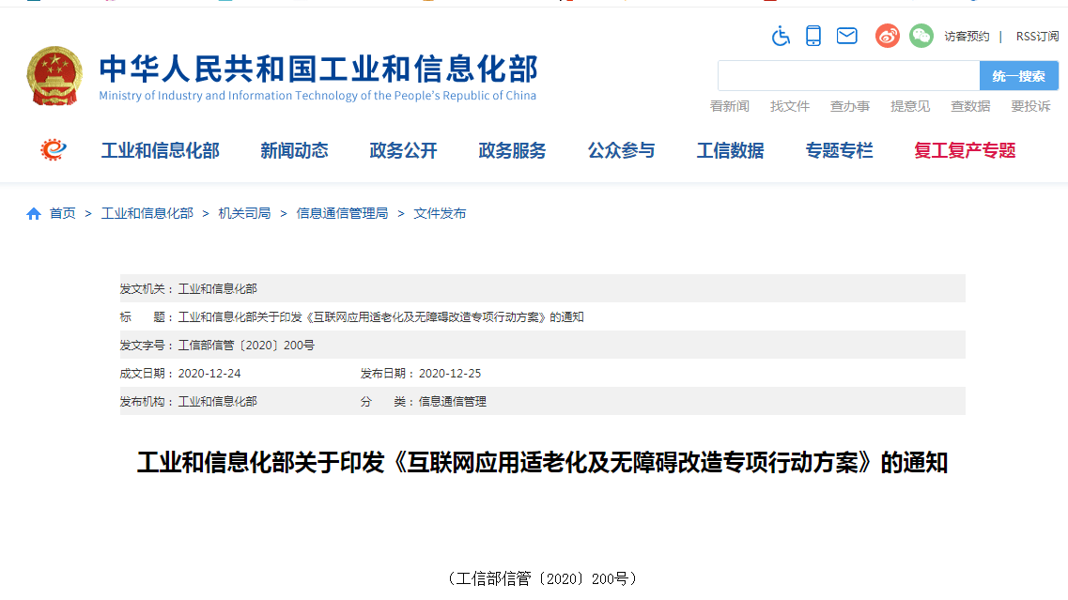Click the orange government 'e' logo icon
The image size is (1068, 600).
pyautogui.click(x=54, y=149)
